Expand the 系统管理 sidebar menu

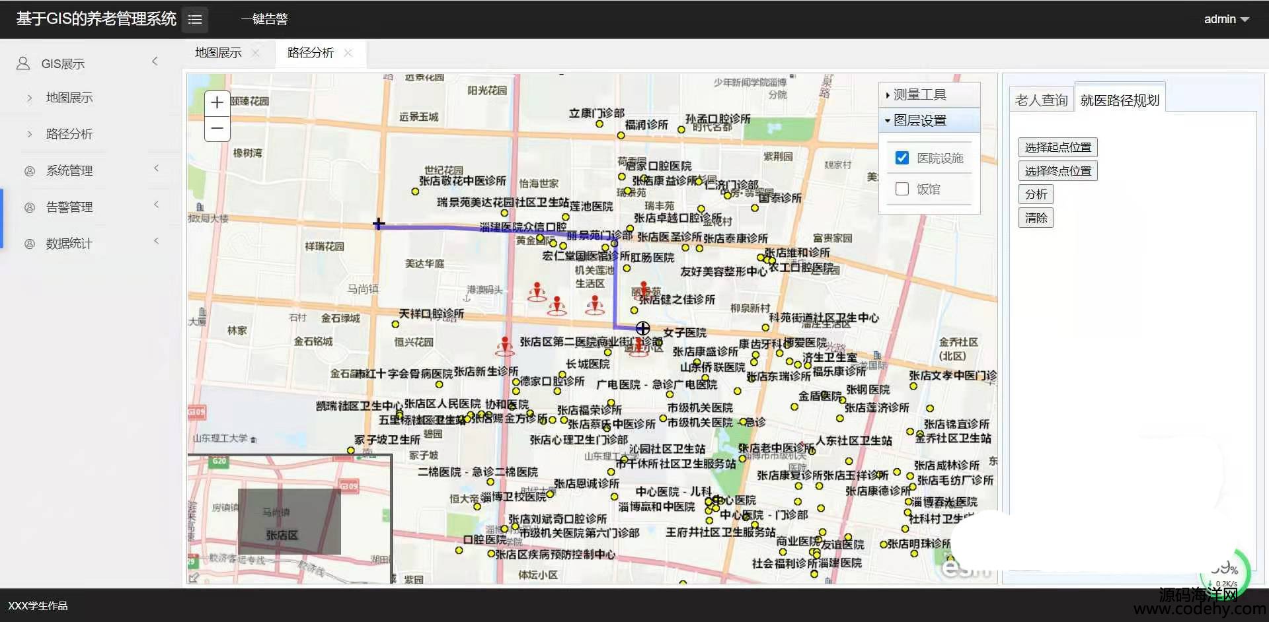[69, 170]
